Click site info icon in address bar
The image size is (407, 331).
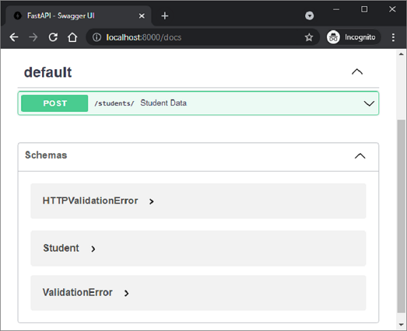click(97, 37)
